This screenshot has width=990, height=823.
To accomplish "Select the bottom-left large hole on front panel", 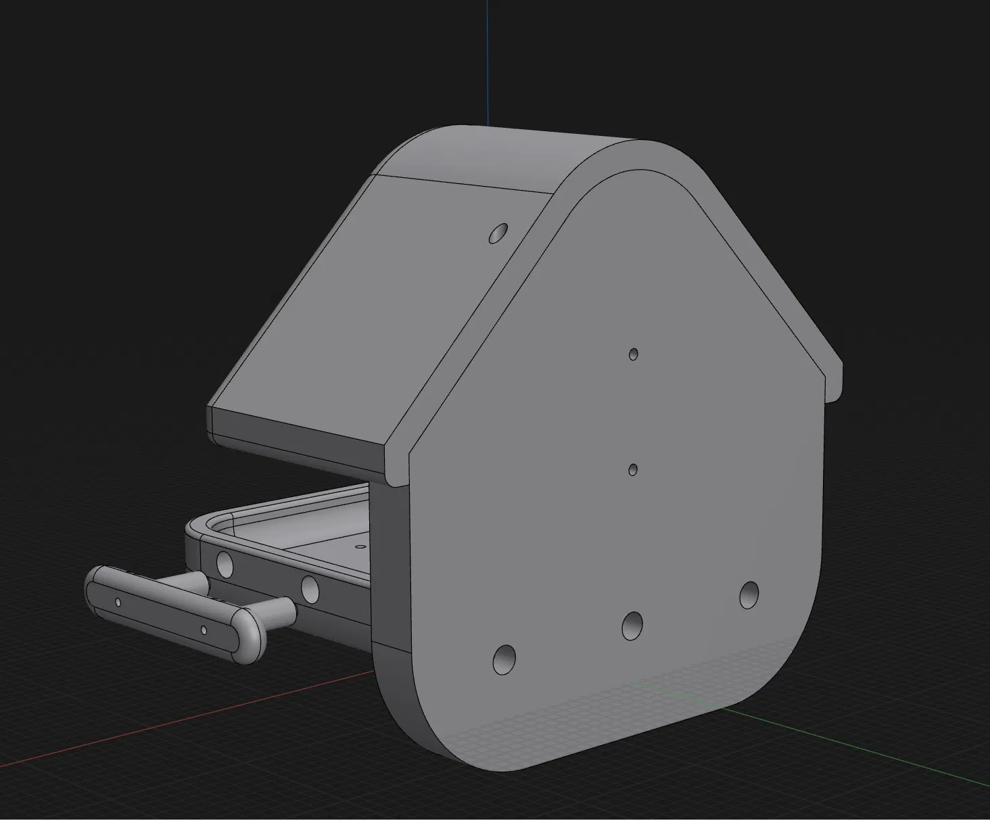I will click(x=504, y=659).
